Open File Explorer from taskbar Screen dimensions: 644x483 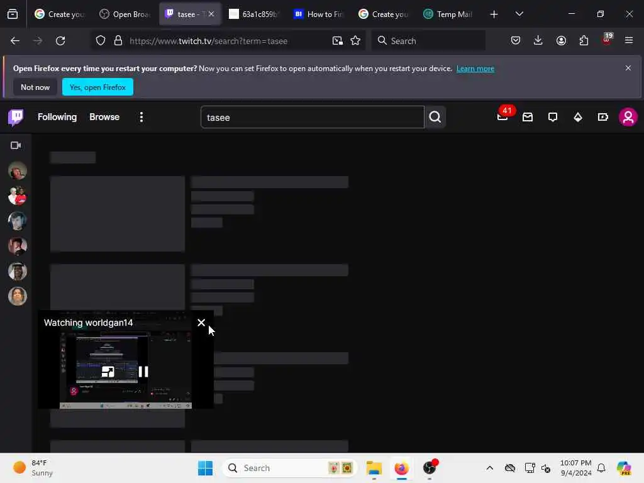(374, 468)
